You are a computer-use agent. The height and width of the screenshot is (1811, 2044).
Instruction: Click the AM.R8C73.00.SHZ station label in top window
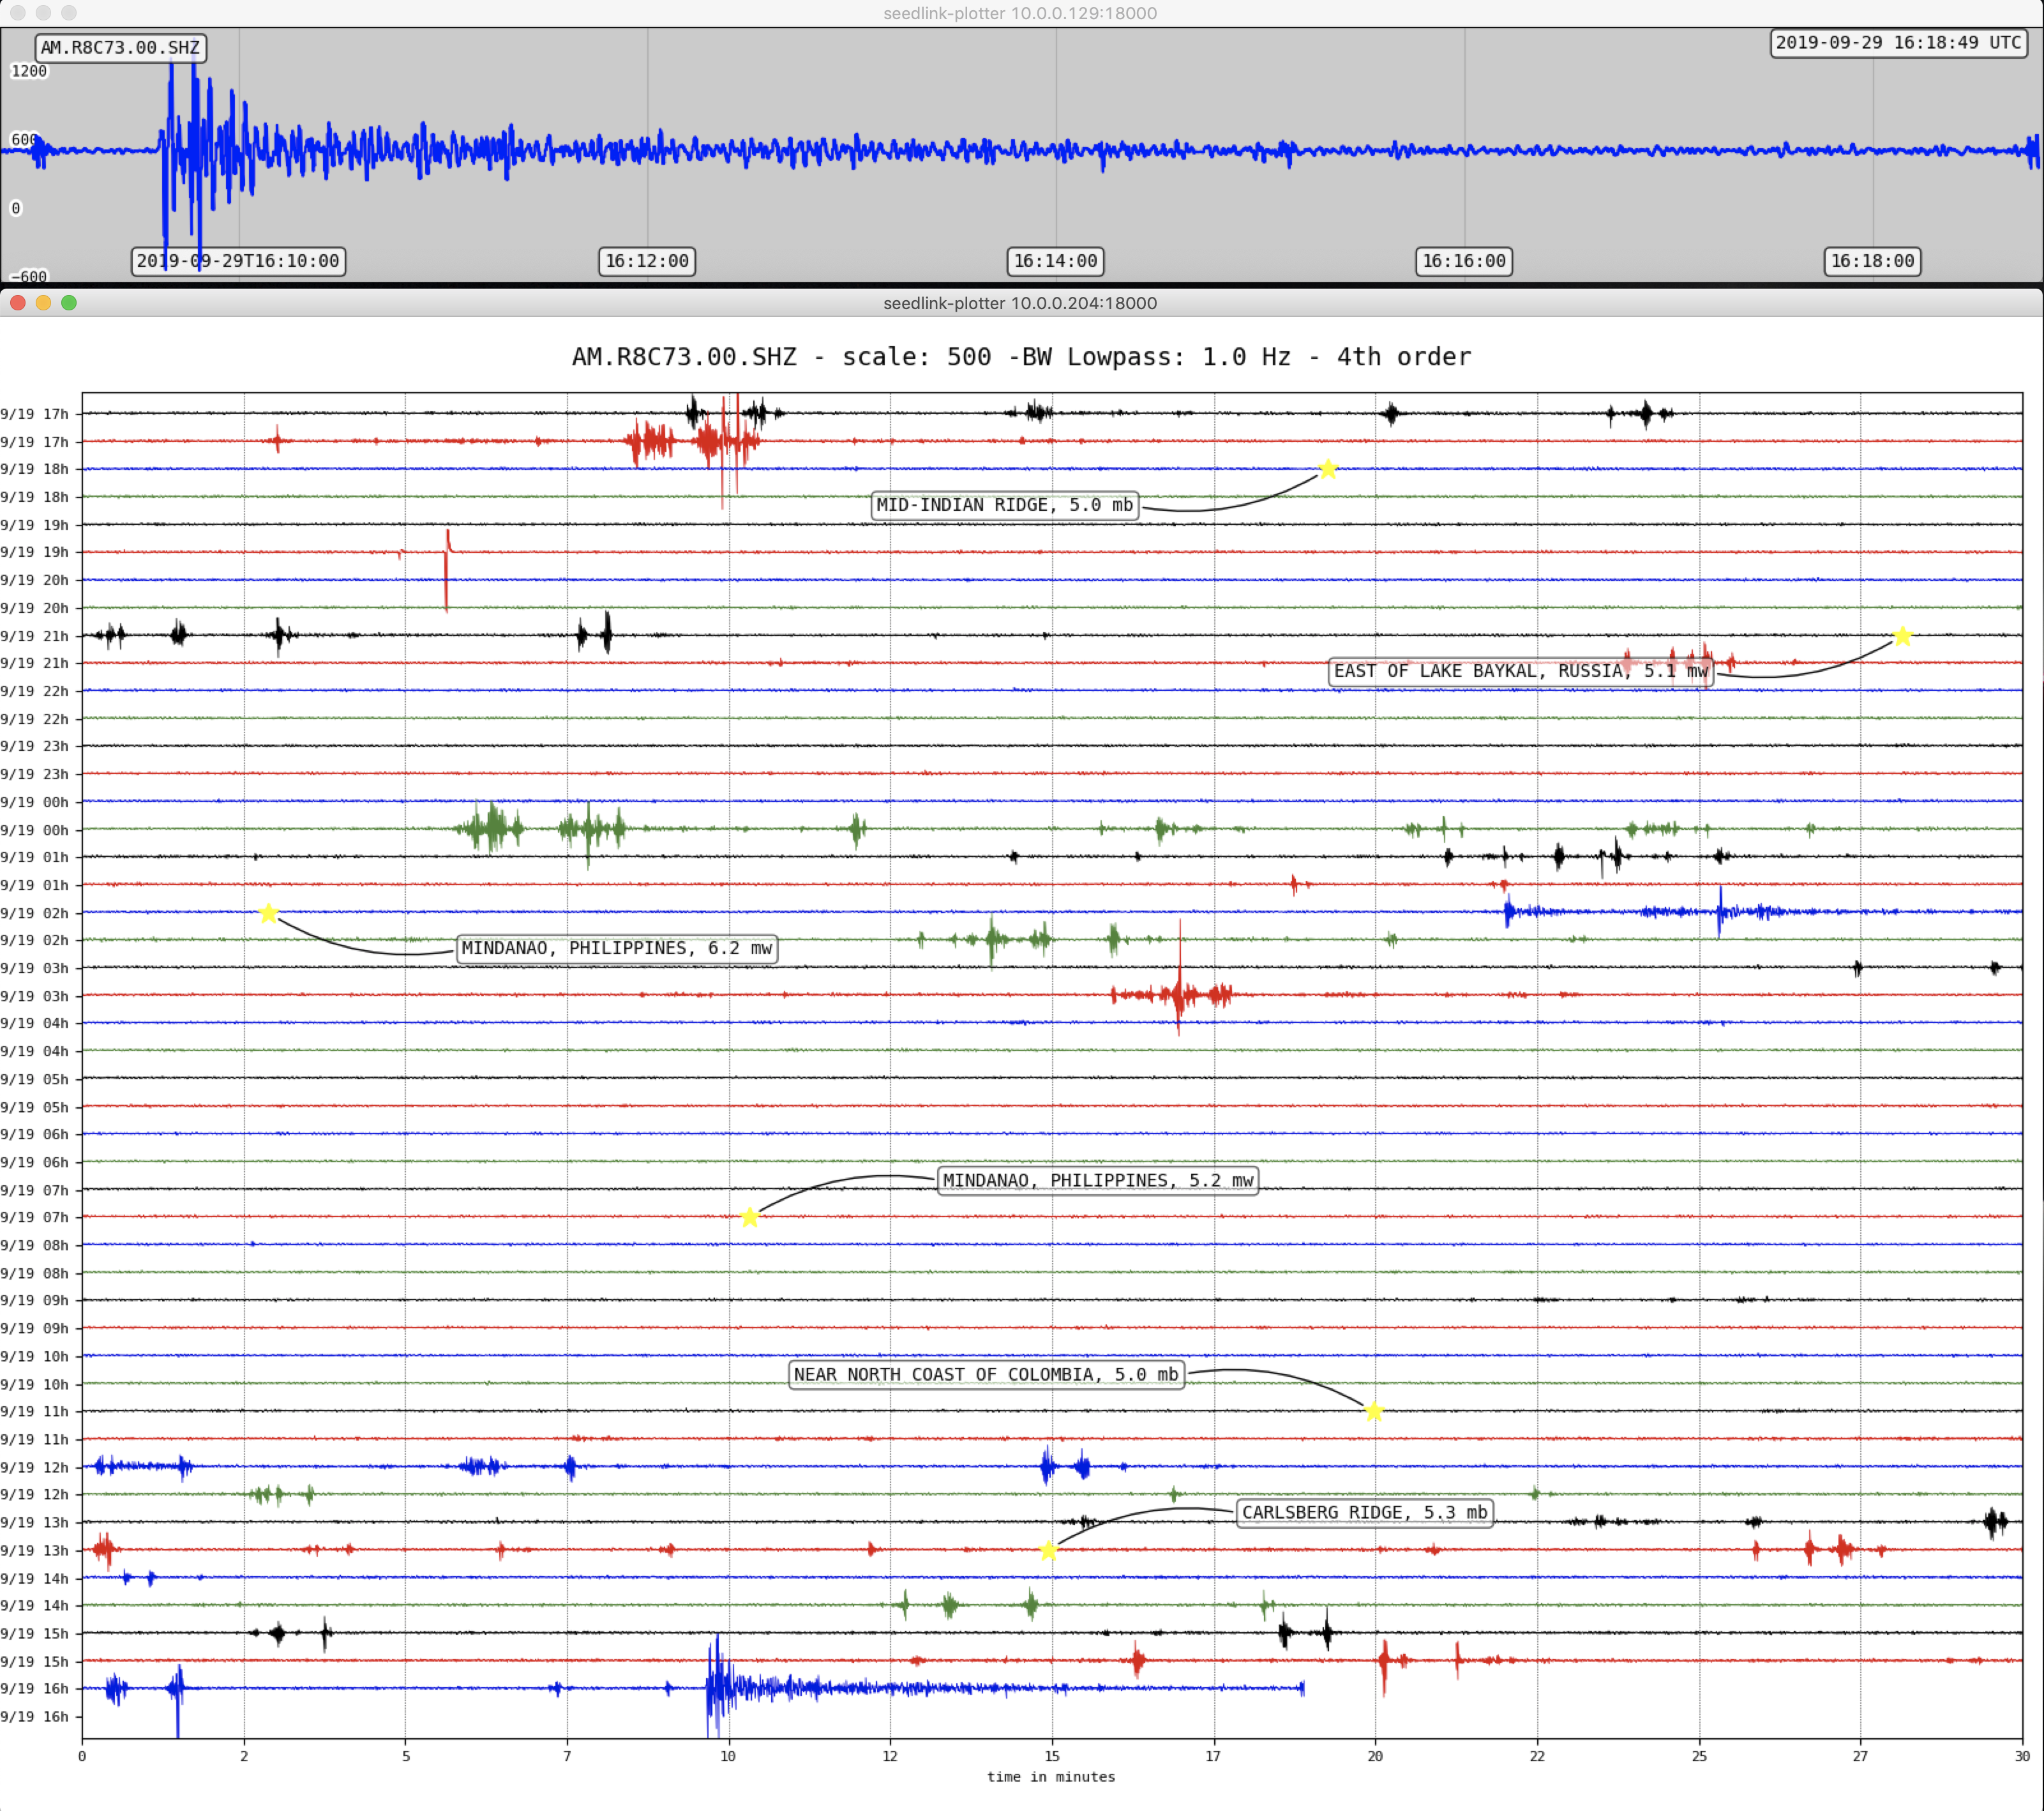click(x=120, y=48)
